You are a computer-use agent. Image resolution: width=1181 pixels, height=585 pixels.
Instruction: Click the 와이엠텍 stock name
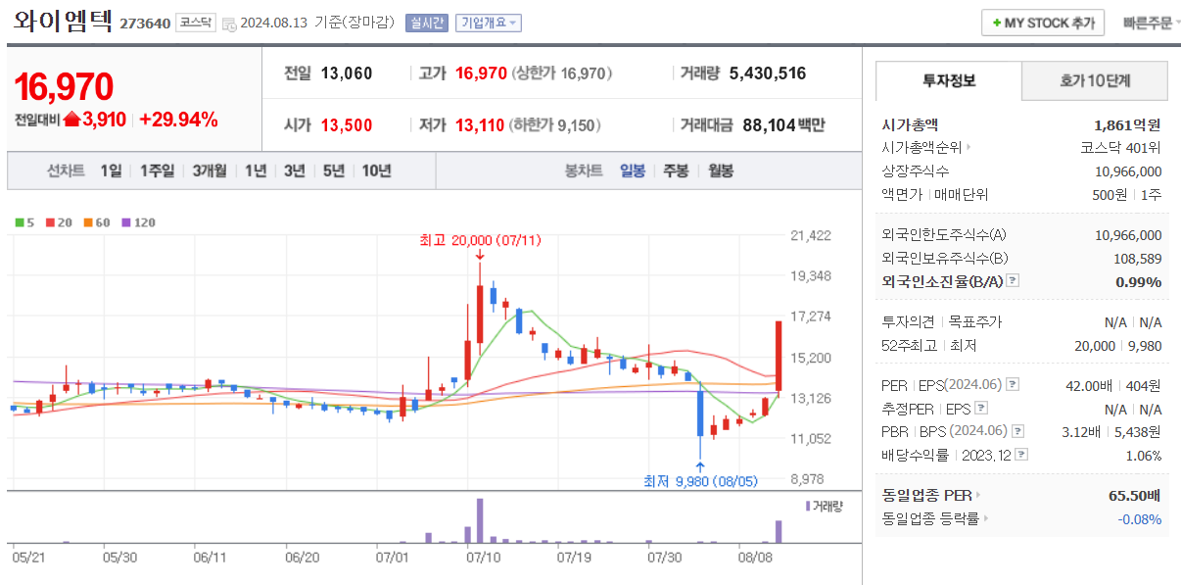click(63, 22)
